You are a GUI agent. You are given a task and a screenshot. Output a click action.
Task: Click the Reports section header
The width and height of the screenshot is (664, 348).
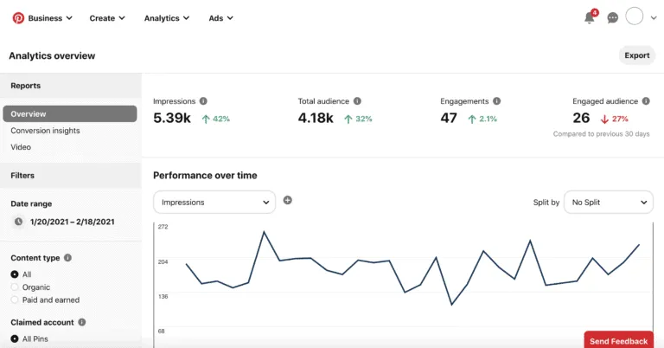25,86
